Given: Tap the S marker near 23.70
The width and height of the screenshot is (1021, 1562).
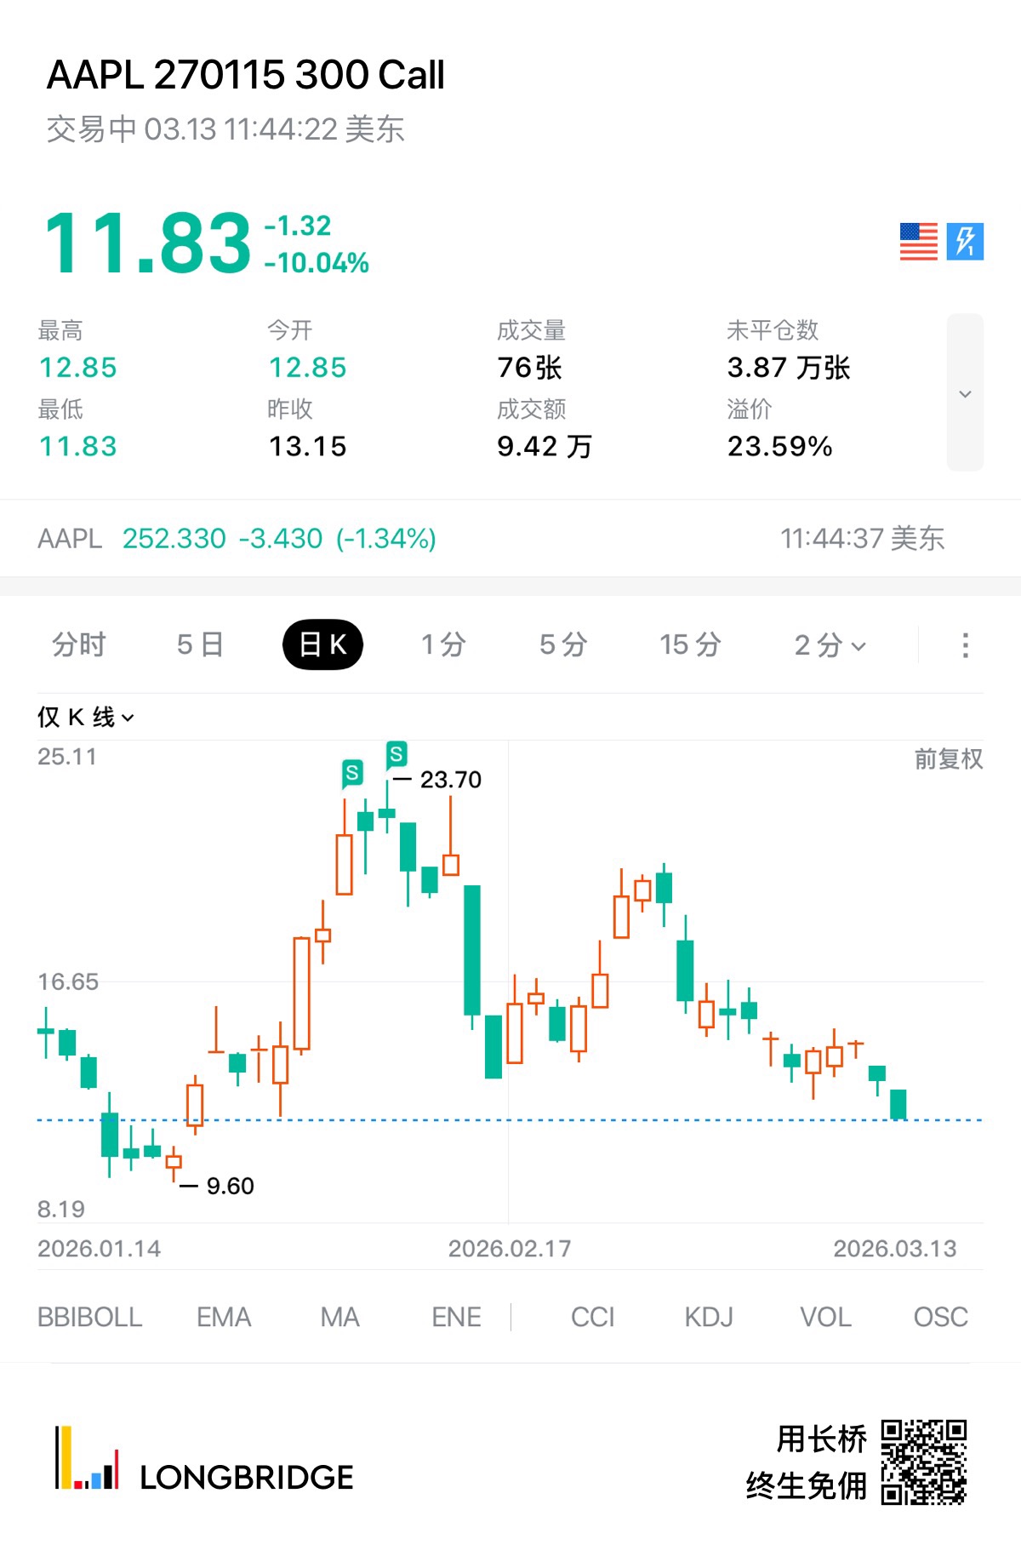Looking at the screenshot, I should pos(396,754).
